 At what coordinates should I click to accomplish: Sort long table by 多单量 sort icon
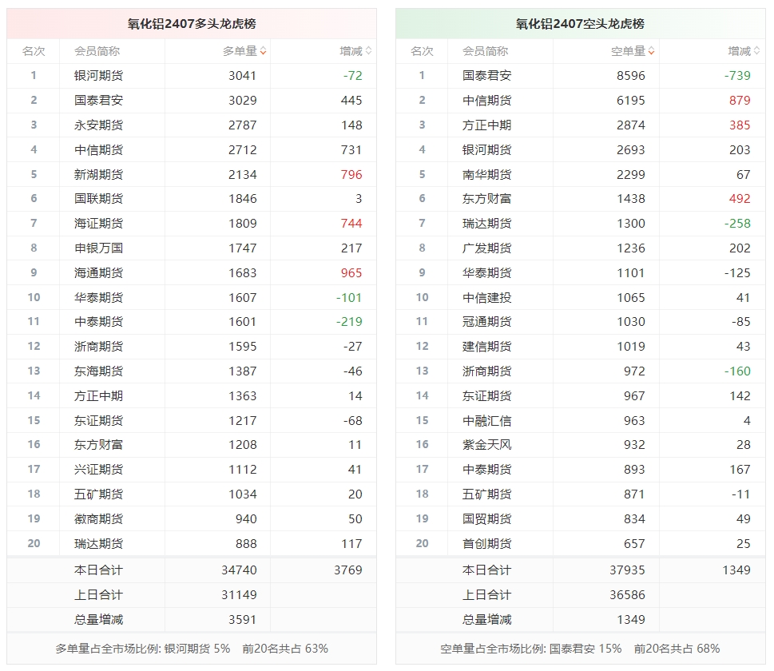pos(263,51)
